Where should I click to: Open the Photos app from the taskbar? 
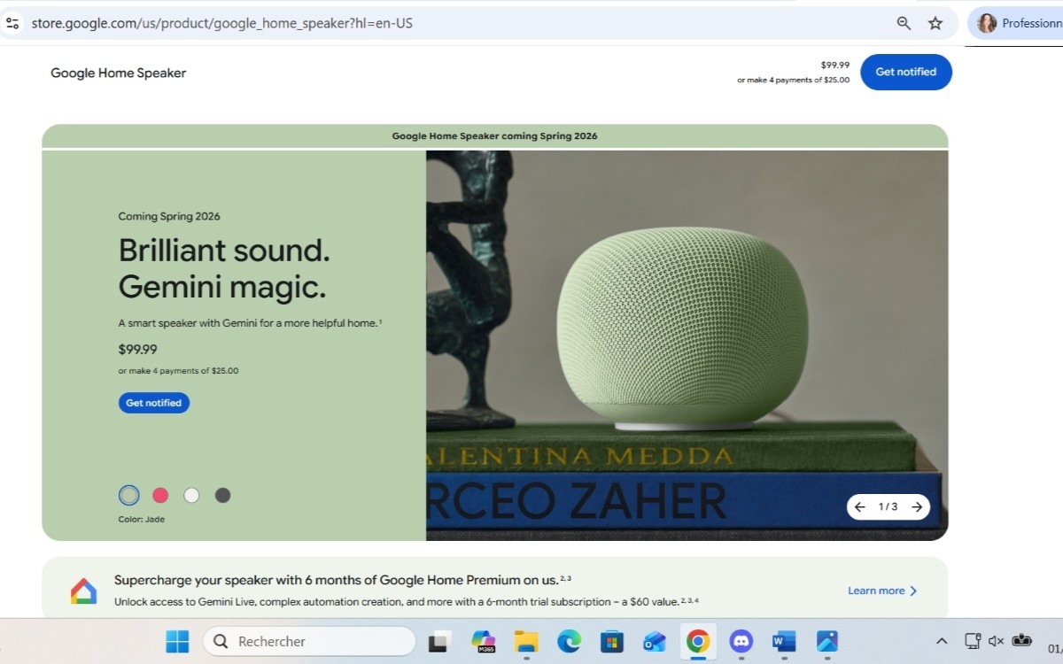pos(826,641)
